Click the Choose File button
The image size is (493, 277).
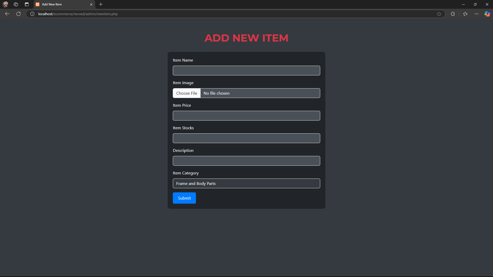187,93
